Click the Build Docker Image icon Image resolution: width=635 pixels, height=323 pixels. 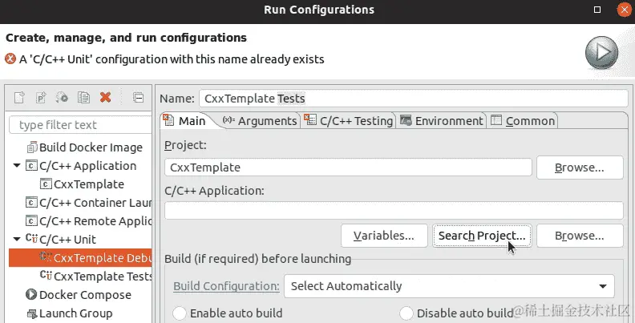coord(32,147)
